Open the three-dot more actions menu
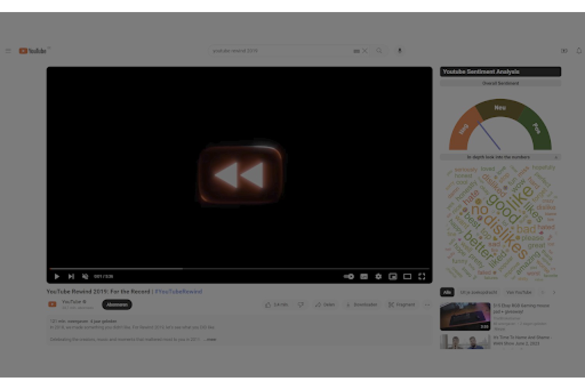 point(427,305)
